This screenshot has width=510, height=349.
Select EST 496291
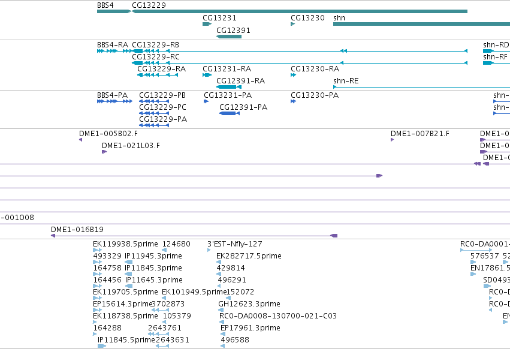tap(219, 286)
